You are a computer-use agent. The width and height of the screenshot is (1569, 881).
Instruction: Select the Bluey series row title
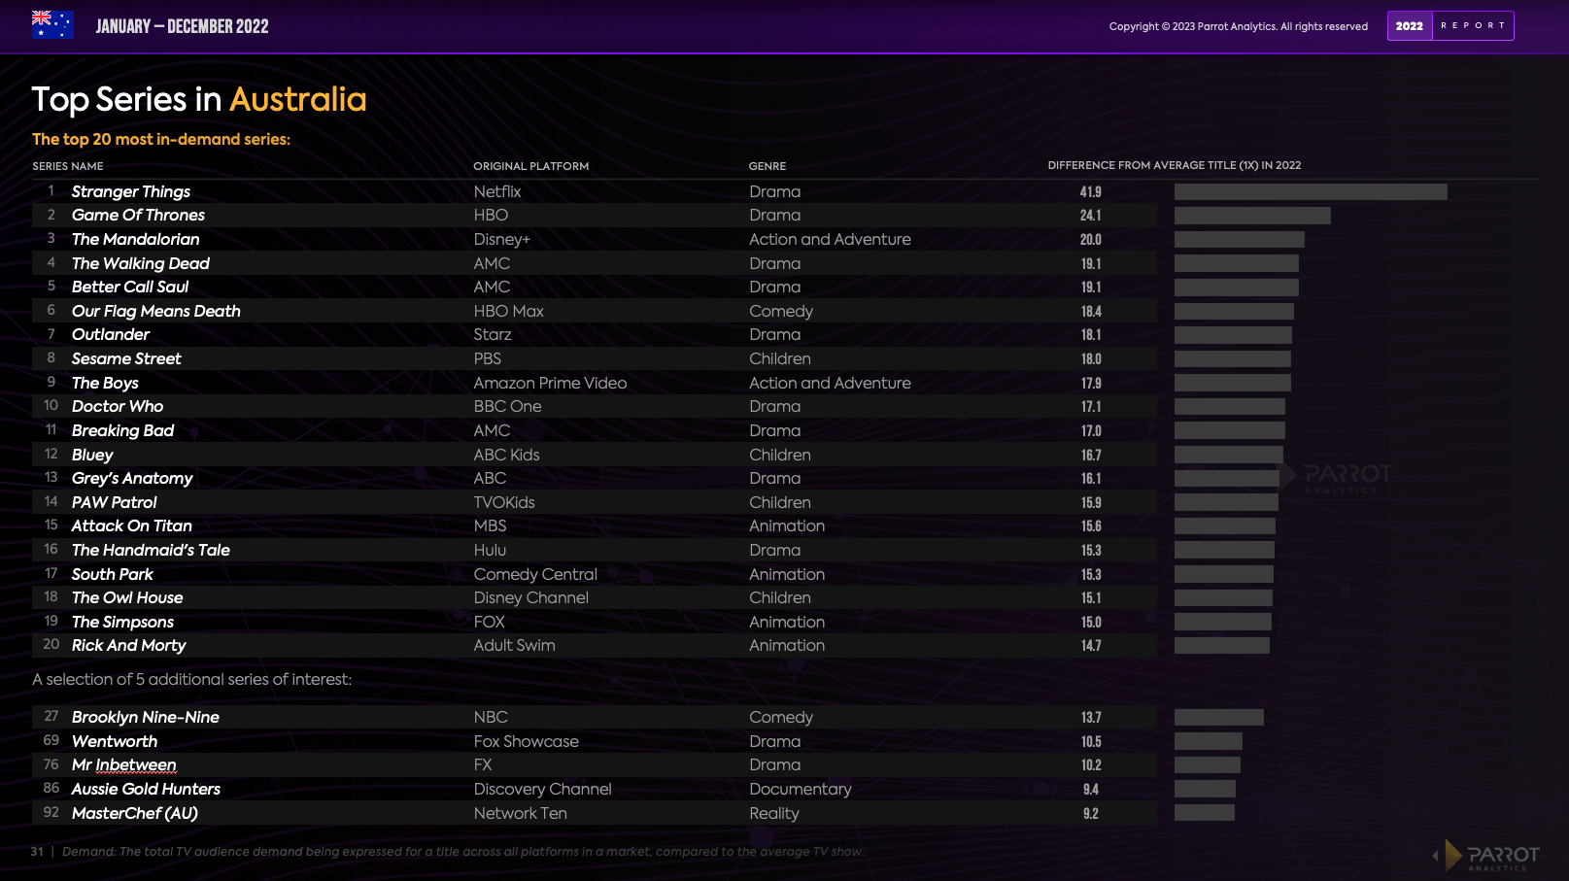coord(92,455)
